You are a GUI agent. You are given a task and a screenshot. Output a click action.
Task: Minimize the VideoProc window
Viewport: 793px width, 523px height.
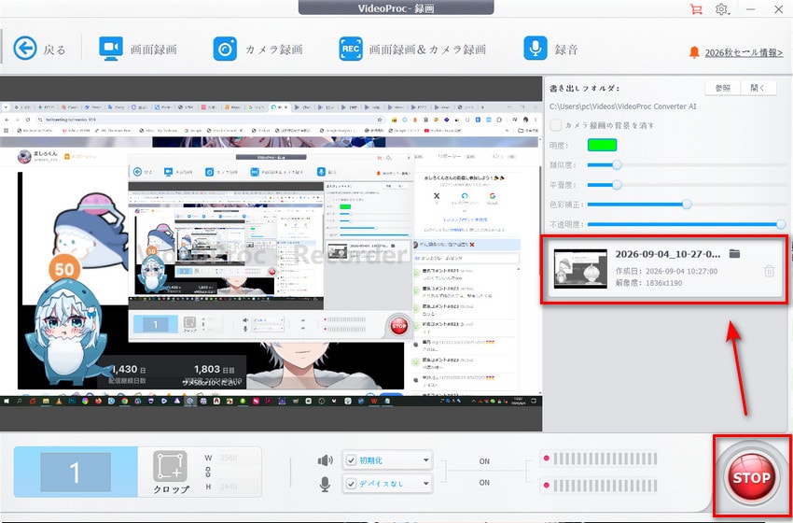tap(750, 9)
